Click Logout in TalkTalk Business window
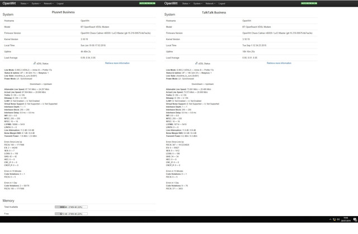The height and width of the screenshot is (234, 358). [x=222, y=4]
